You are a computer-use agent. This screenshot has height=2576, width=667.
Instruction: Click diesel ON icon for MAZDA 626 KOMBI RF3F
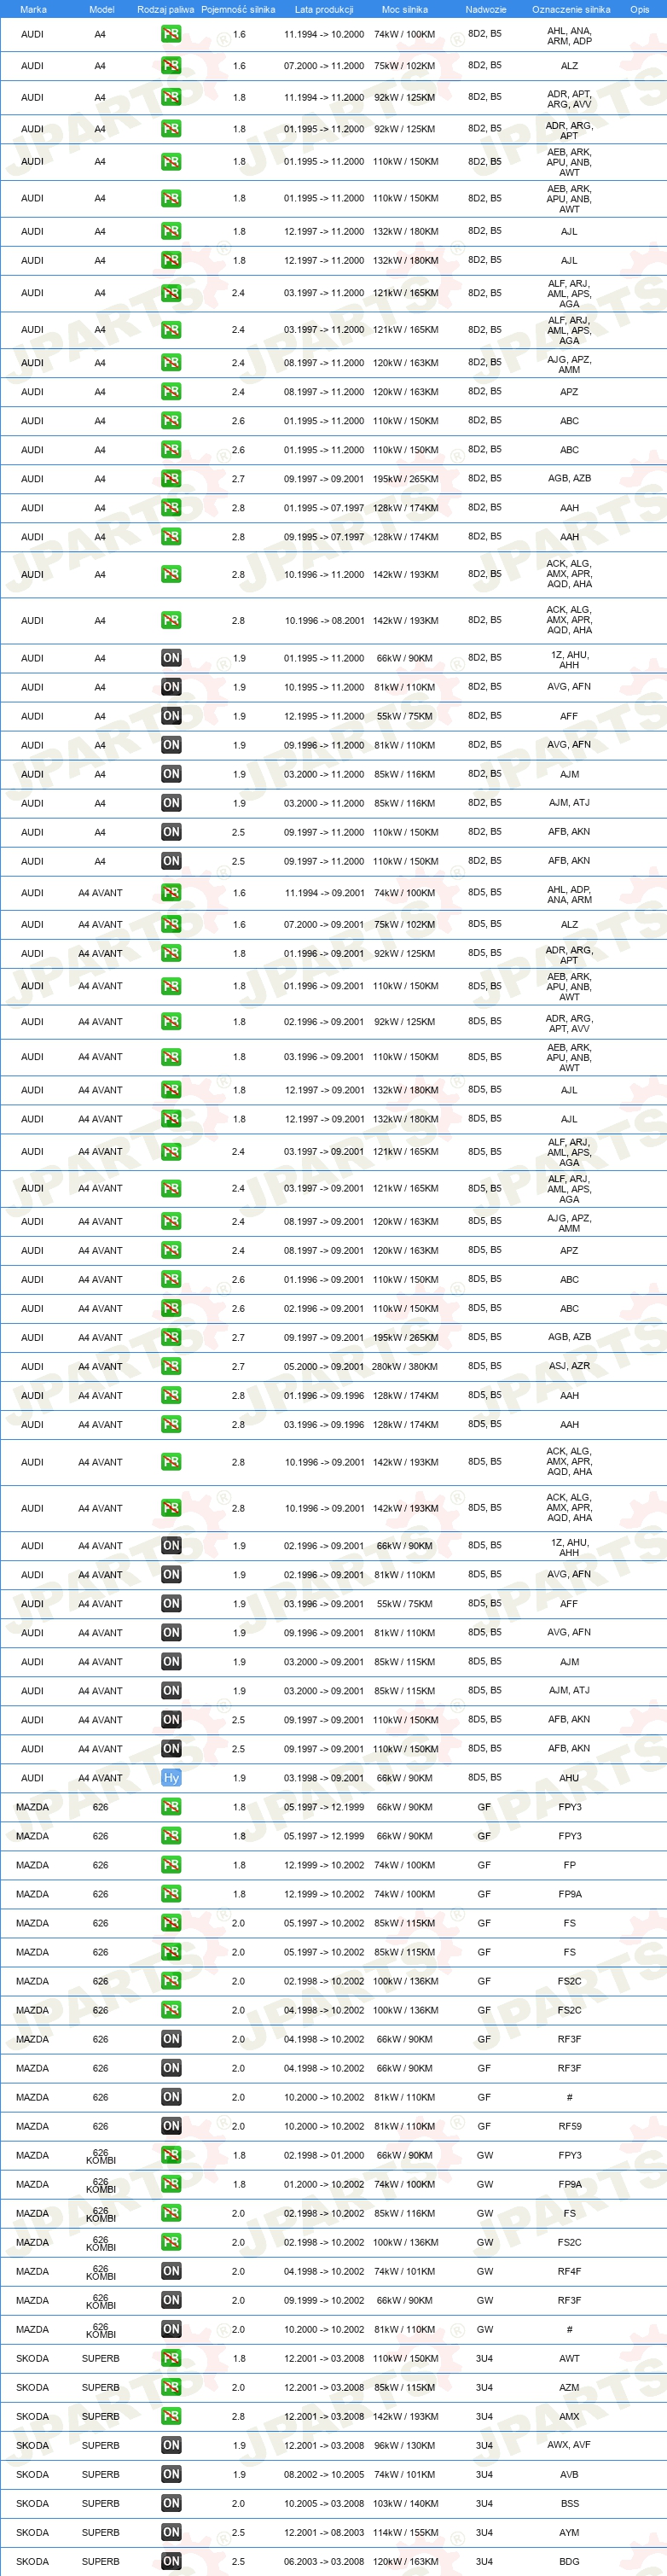(171, 2300)
